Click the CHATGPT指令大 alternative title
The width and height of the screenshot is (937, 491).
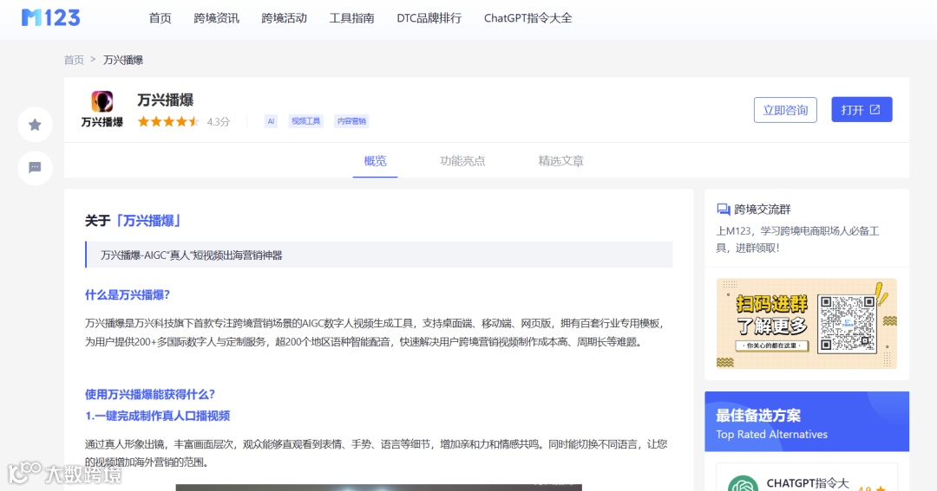click(808, 483)
